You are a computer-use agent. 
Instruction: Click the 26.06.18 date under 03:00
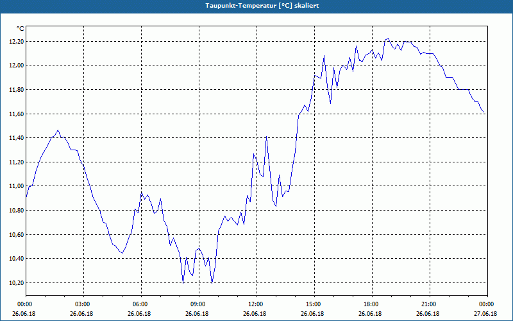(81, 314)
